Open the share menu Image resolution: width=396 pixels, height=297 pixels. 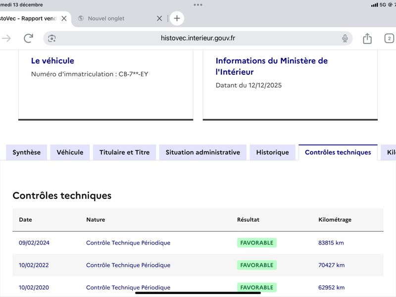367,38
